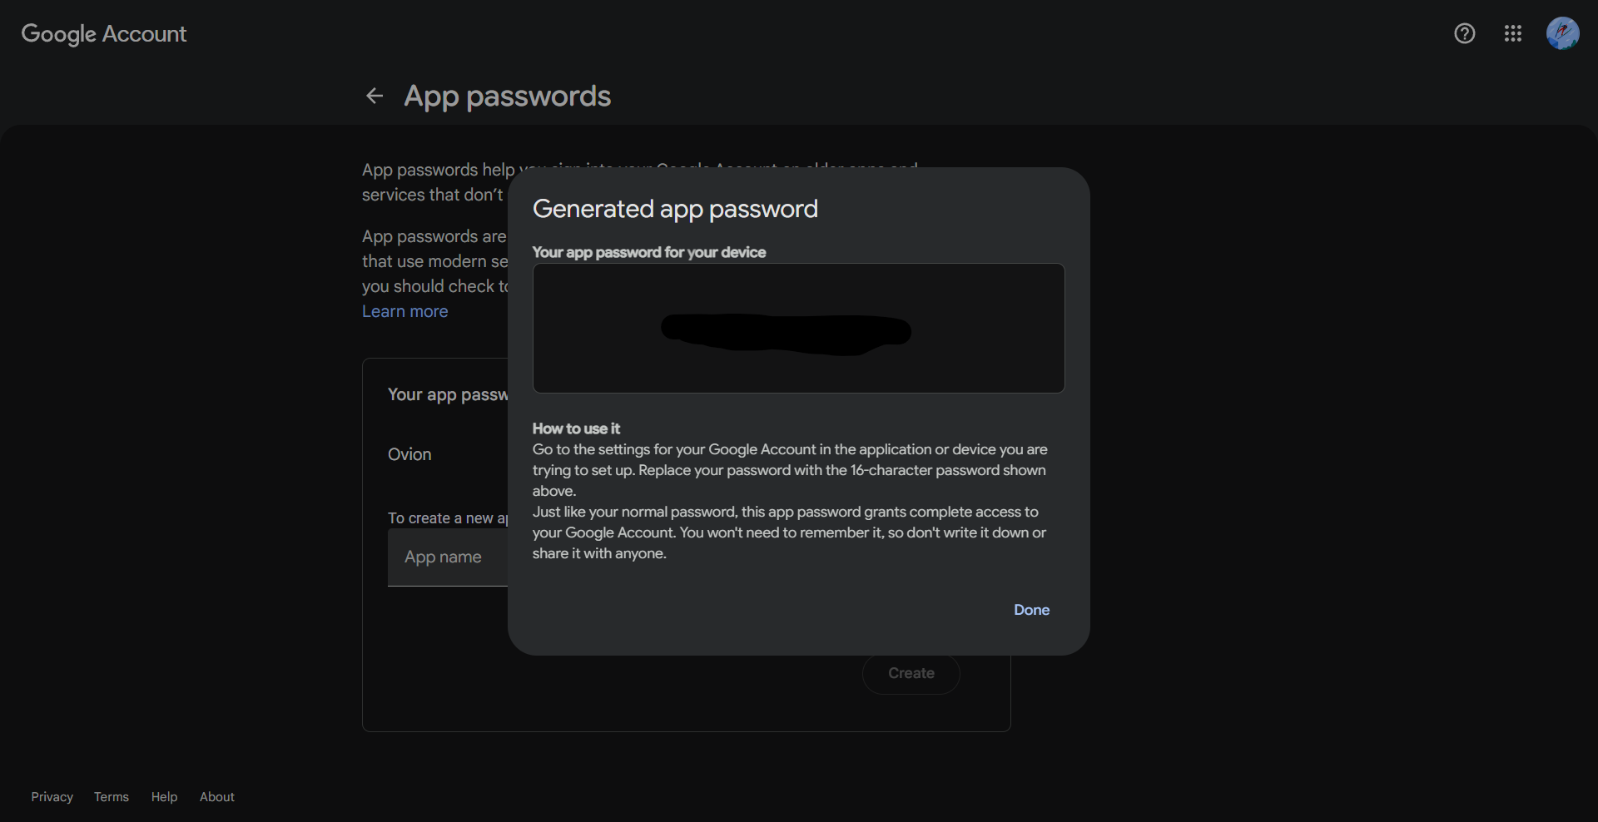This screenshot has height=822, width=1598.
Task: Click the Ovion app password entry
Action: click(x=409, y=454)
